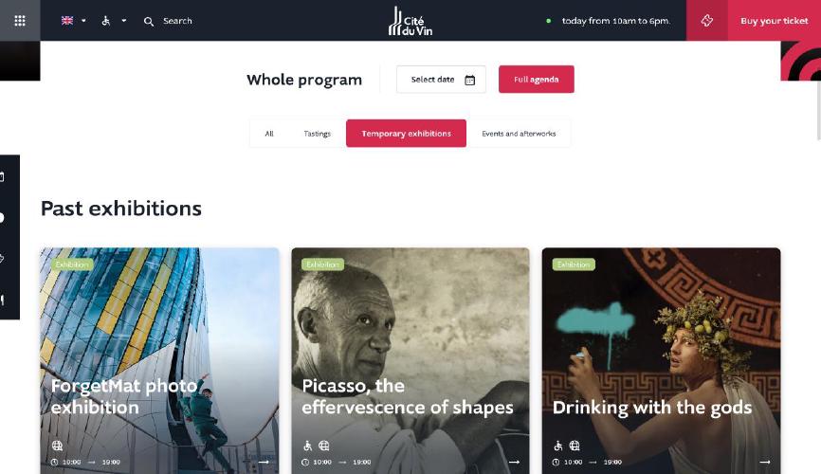Click the globe icon on ForgetMat card
Screen dimensions: 821x474
57,446
